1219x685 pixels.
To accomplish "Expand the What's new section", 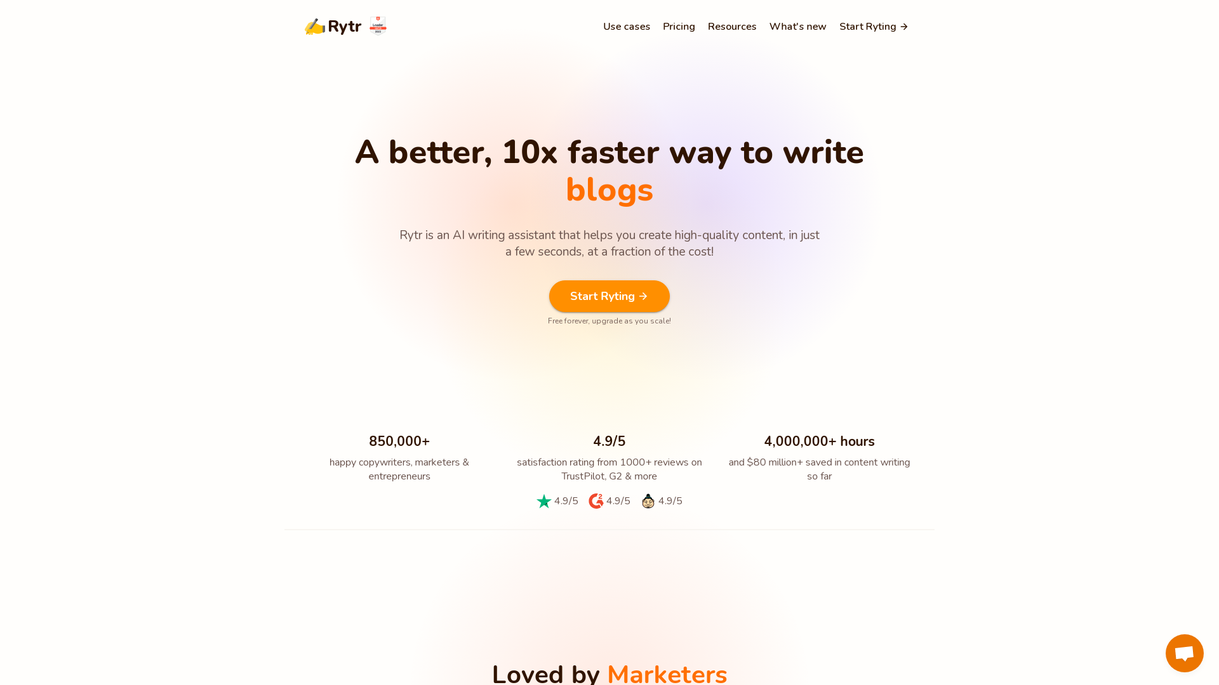I will click(x=798, y=26).
